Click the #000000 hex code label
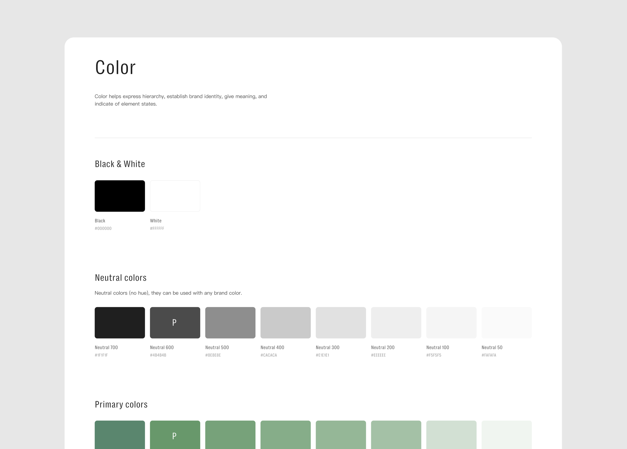 tap(103, 229)
